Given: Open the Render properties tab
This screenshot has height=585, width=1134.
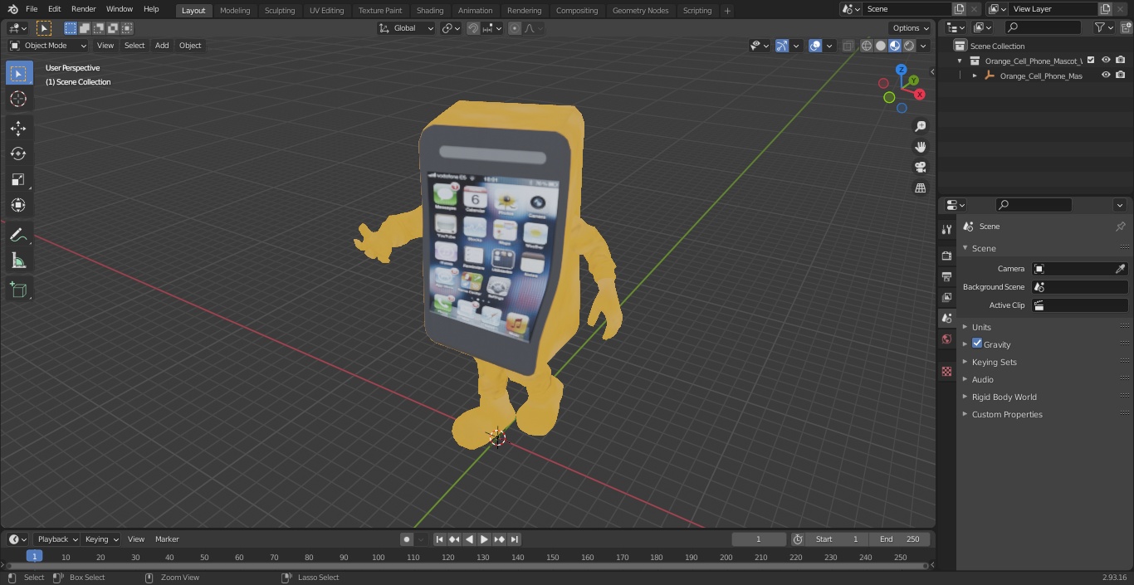Looking at the screenshot, I should [946, 256].
